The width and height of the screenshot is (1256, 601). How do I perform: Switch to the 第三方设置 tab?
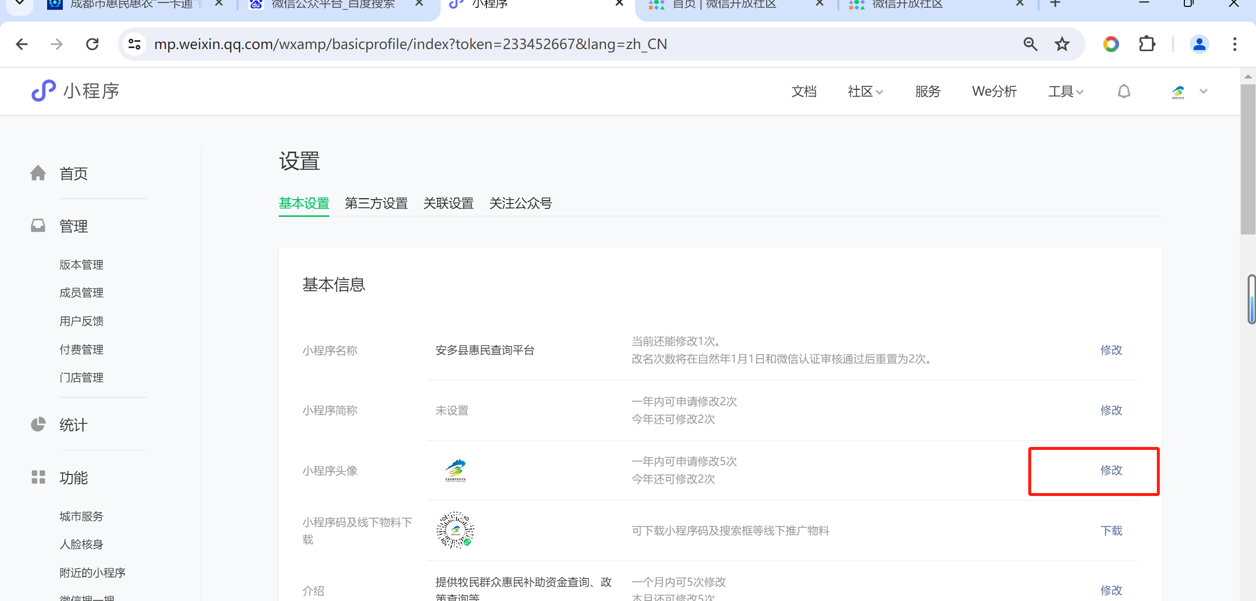[376, 203]
